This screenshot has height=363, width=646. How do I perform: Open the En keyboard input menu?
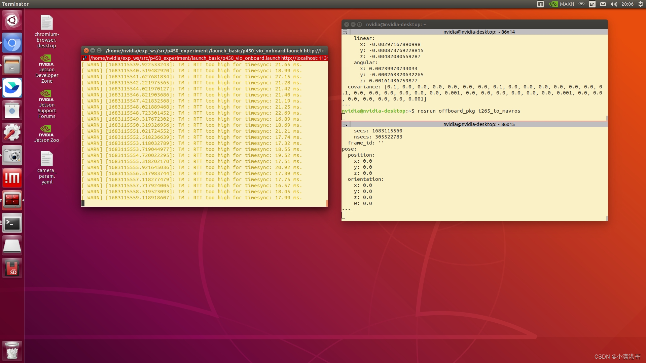pyautogui.click(x=592, y=4)
